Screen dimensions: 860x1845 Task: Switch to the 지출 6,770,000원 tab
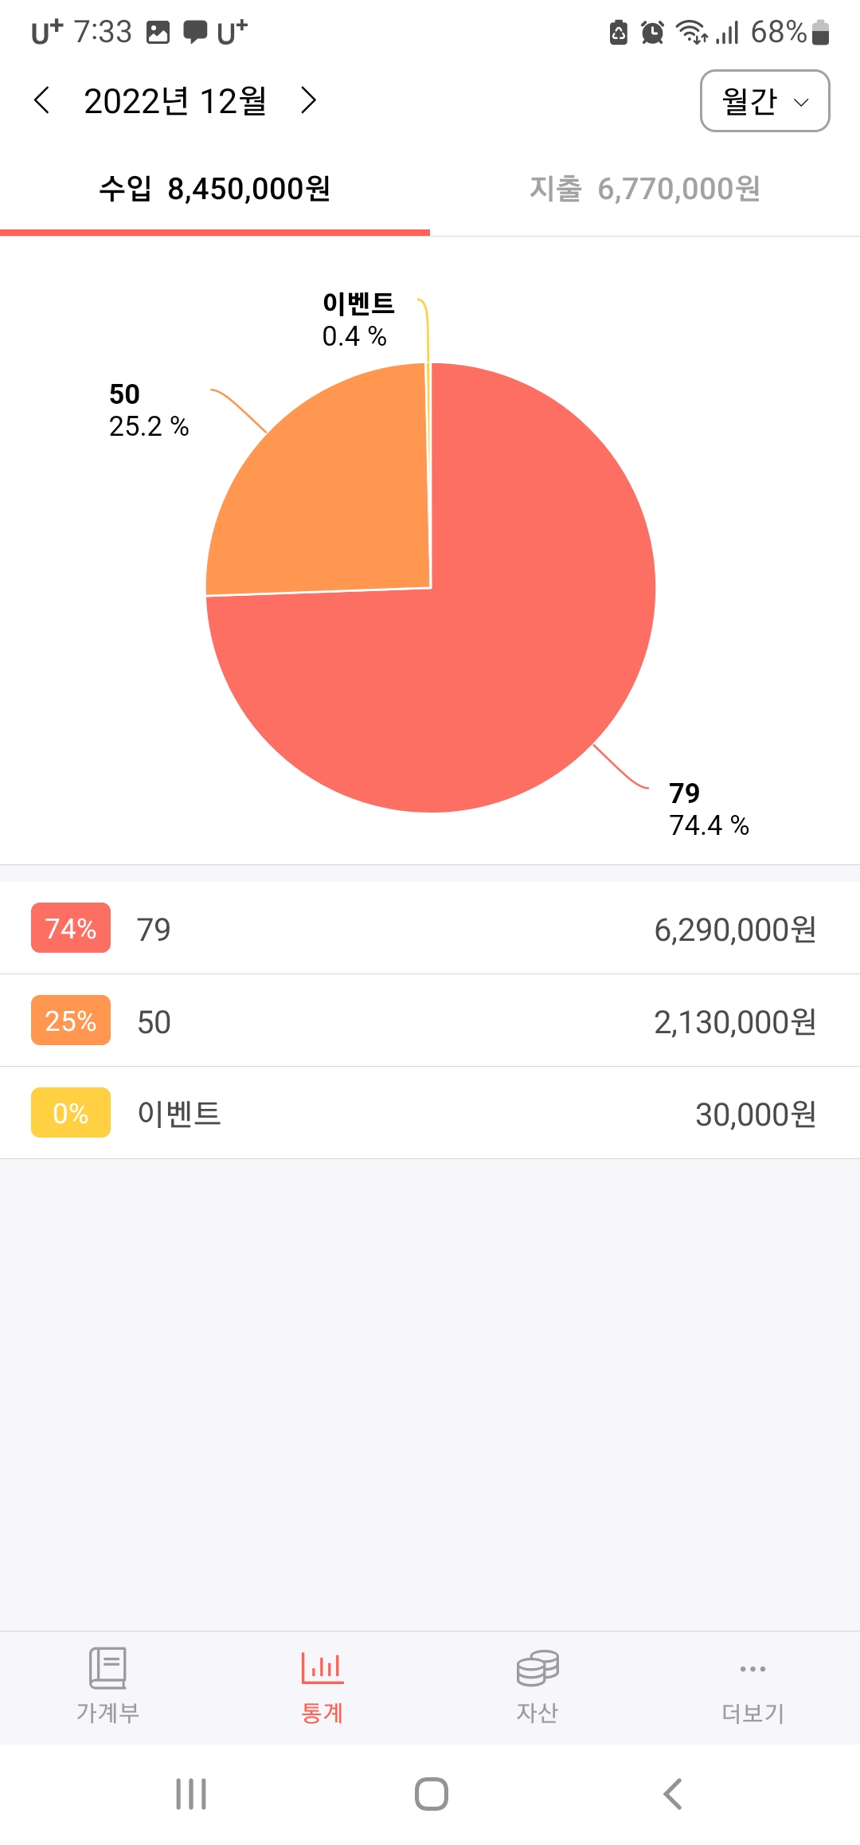[645, 190]
